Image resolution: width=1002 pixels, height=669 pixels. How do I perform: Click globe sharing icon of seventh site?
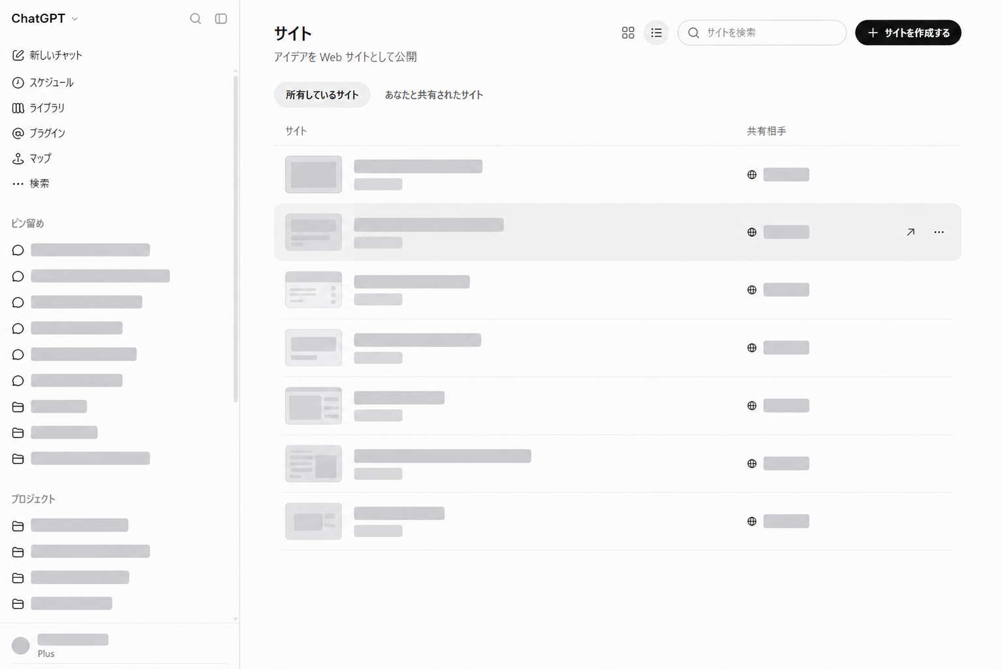(x=752, y=521)
